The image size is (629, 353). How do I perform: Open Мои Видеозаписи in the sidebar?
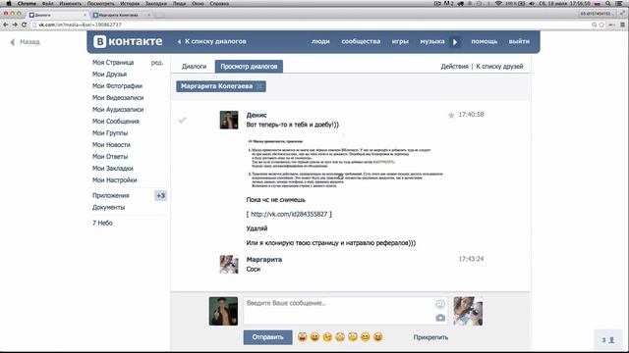pyautogui.click(x=118, y=98)
